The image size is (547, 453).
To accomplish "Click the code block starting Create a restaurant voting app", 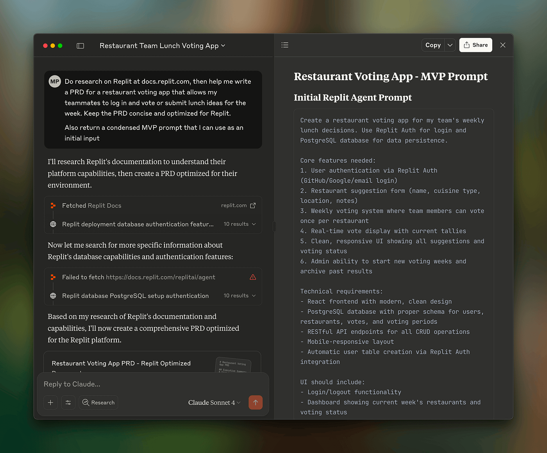I will click(393, 264).
